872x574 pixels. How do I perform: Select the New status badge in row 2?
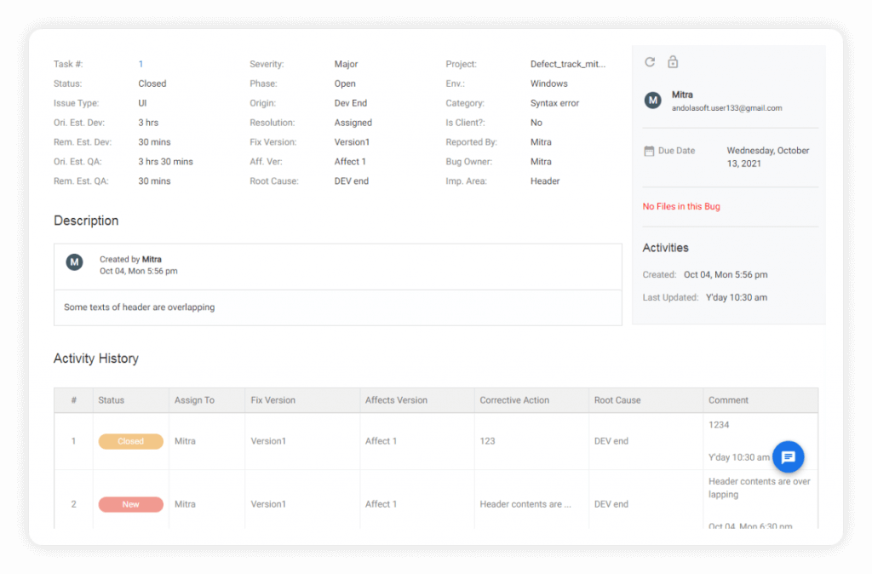130,504
